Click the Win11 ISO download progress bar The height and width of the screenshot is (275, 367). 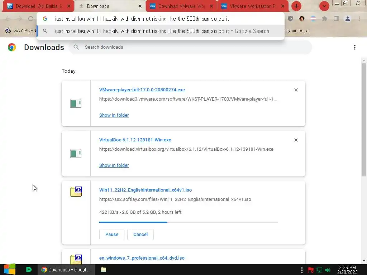[x=189, y=222]
